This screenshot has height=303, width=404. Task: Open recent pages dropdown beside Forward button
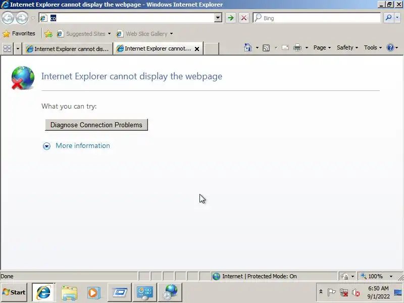tap(33, 18)
